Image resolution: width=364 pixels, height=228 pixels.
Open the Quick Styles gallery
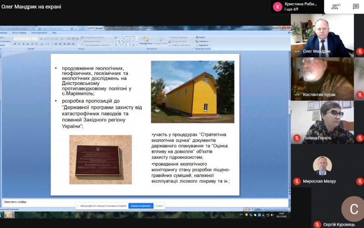click(160, 41)
